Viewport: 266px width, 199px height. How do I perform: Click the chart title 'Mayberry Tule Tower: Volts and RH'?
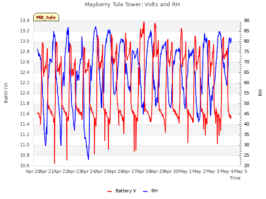(x=132, y=4)
